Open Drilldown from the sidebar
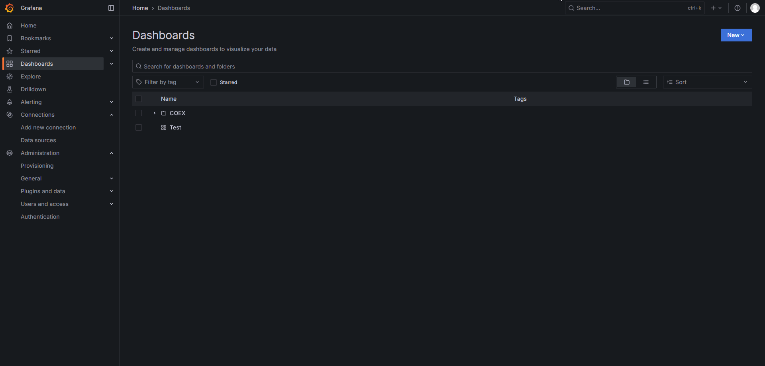Image resolution: width=765 pixels, height=366 pixels. pyautogui.click(x=33, y=89)
